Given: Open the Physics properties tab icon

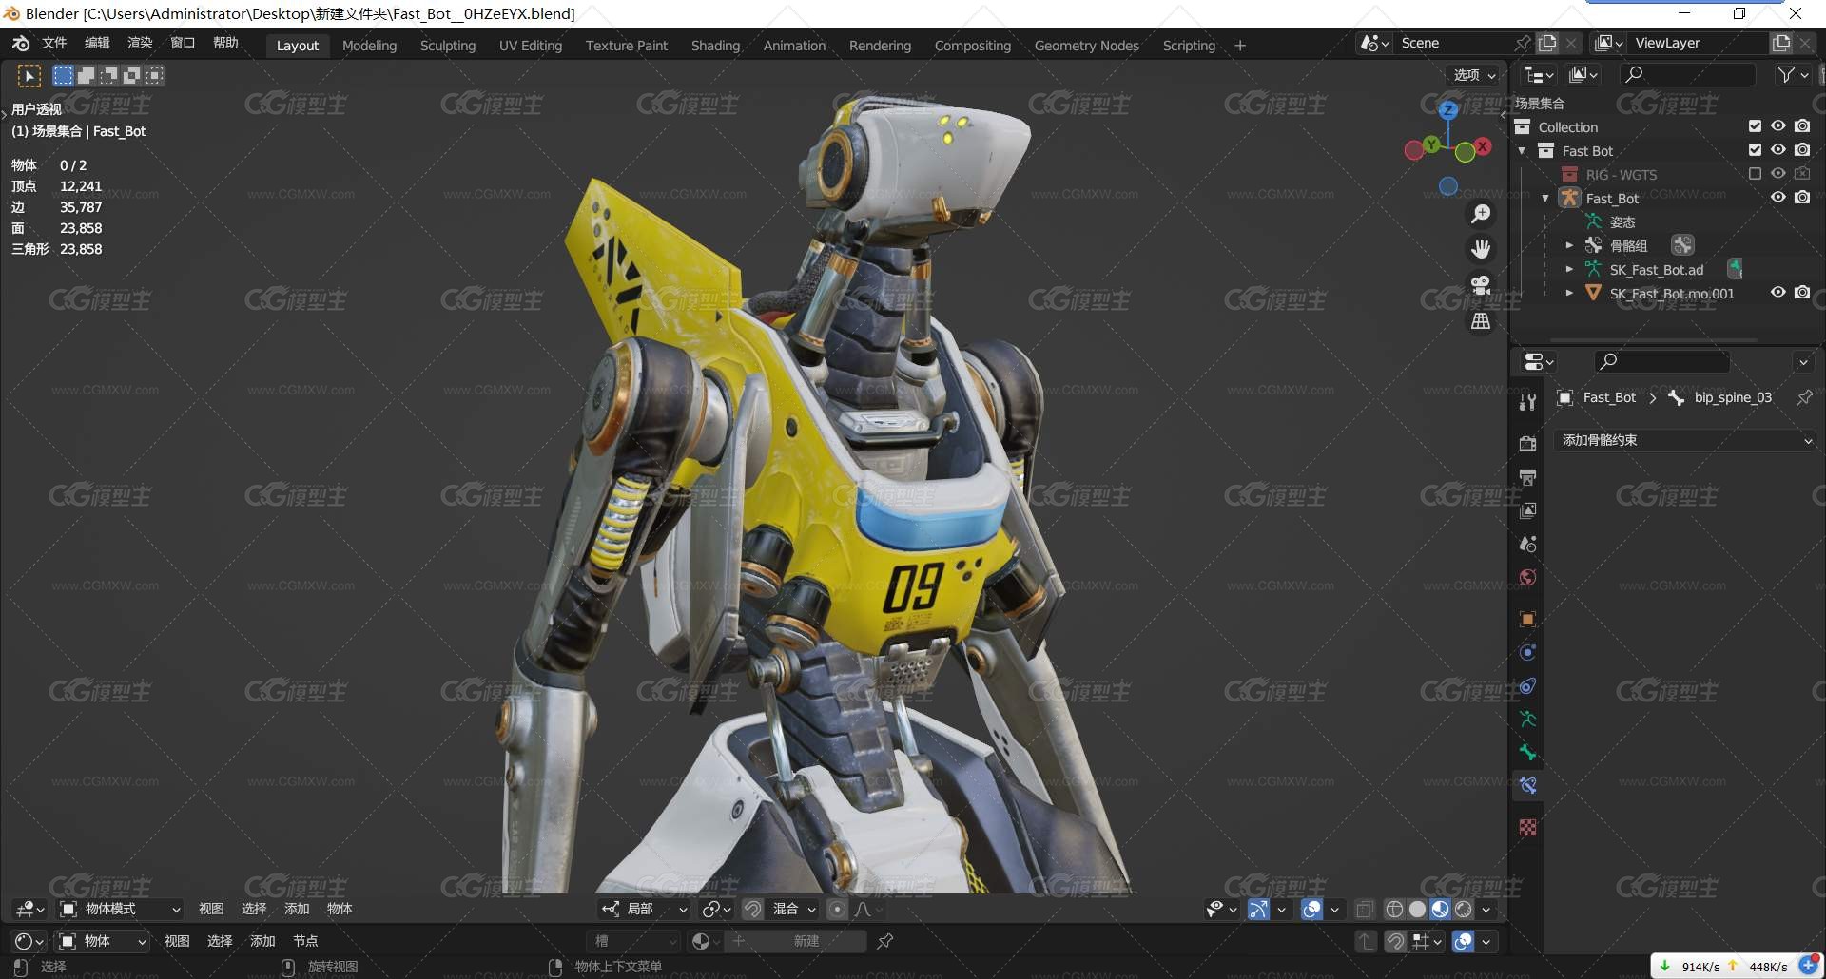Looking at the screenshot, I should (1527, 652).
